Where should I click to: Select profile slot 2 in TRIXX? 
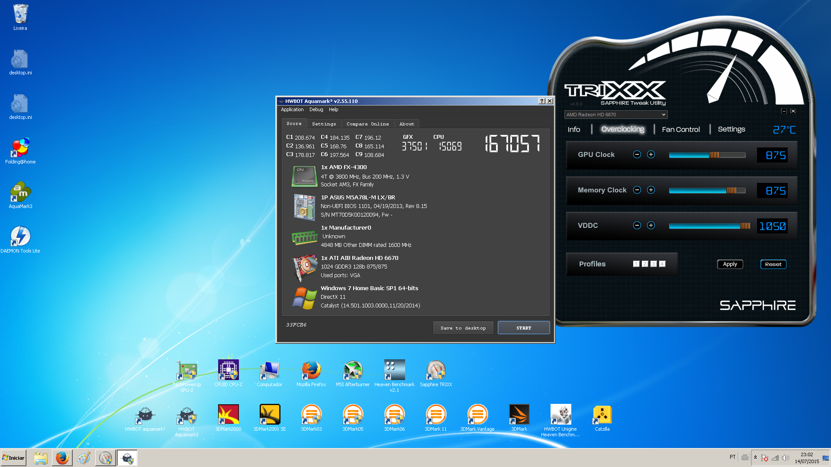pos(645,264)
